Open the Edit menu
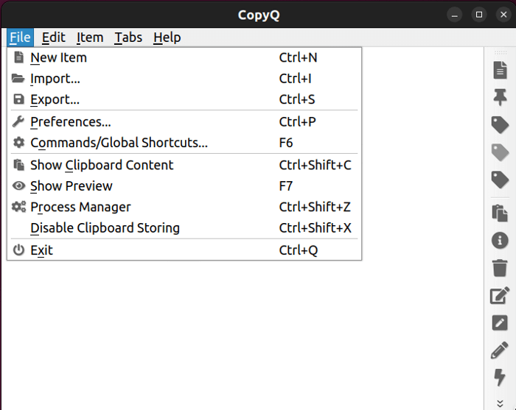Image resolution: width=516 pixels, height=410 pixels. coord(54,38)
